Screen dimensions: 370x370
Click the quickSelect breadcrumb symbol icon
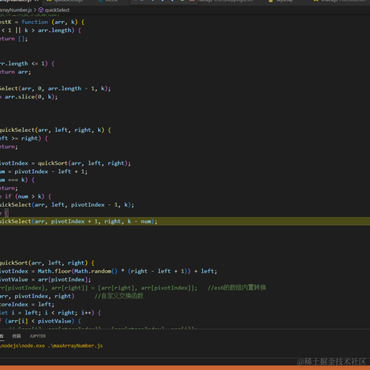(x=41, y=10)
